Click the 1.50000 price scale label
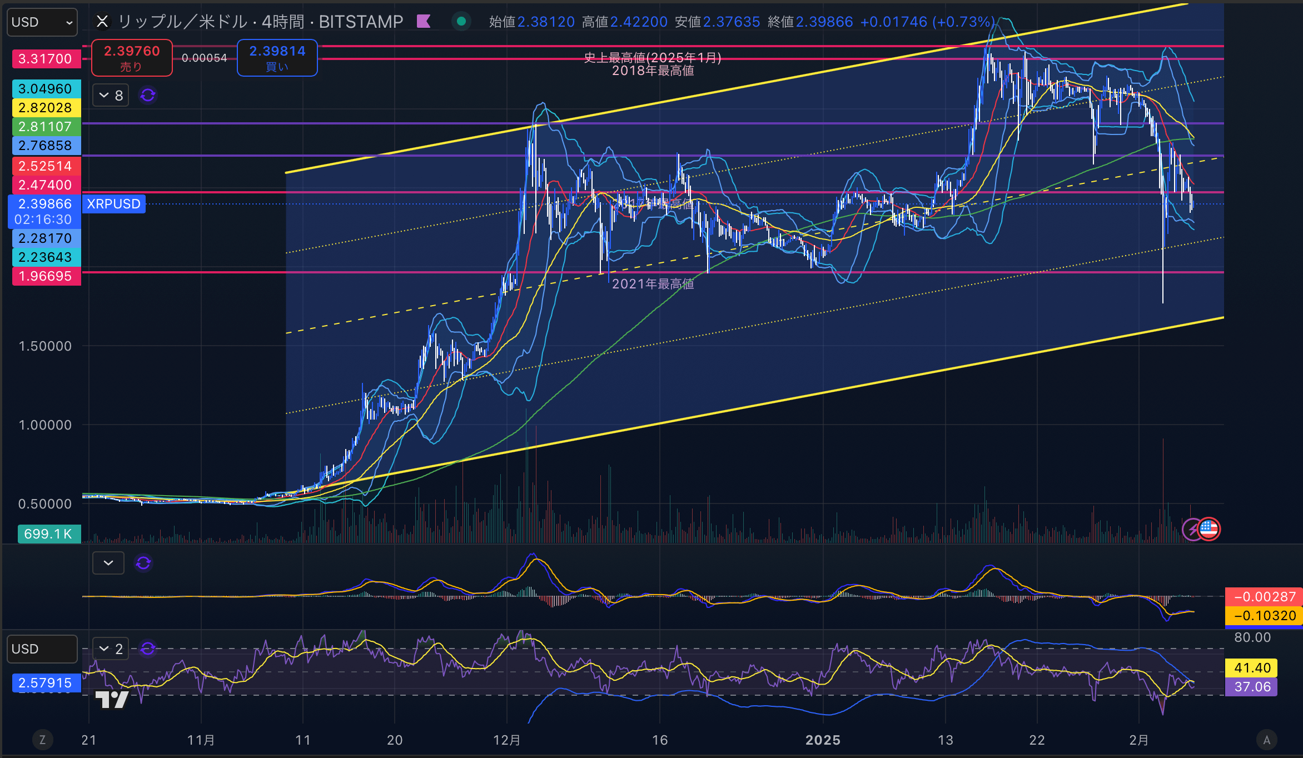This screenshot has height=758, width=1303. coord(46,346)
